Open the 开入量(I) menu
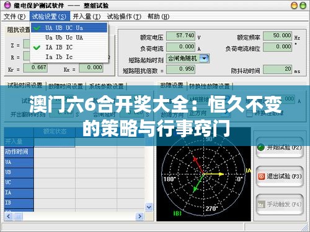This screenshot has width=310, height=232. pyautogui.click(x=87, y=17)
